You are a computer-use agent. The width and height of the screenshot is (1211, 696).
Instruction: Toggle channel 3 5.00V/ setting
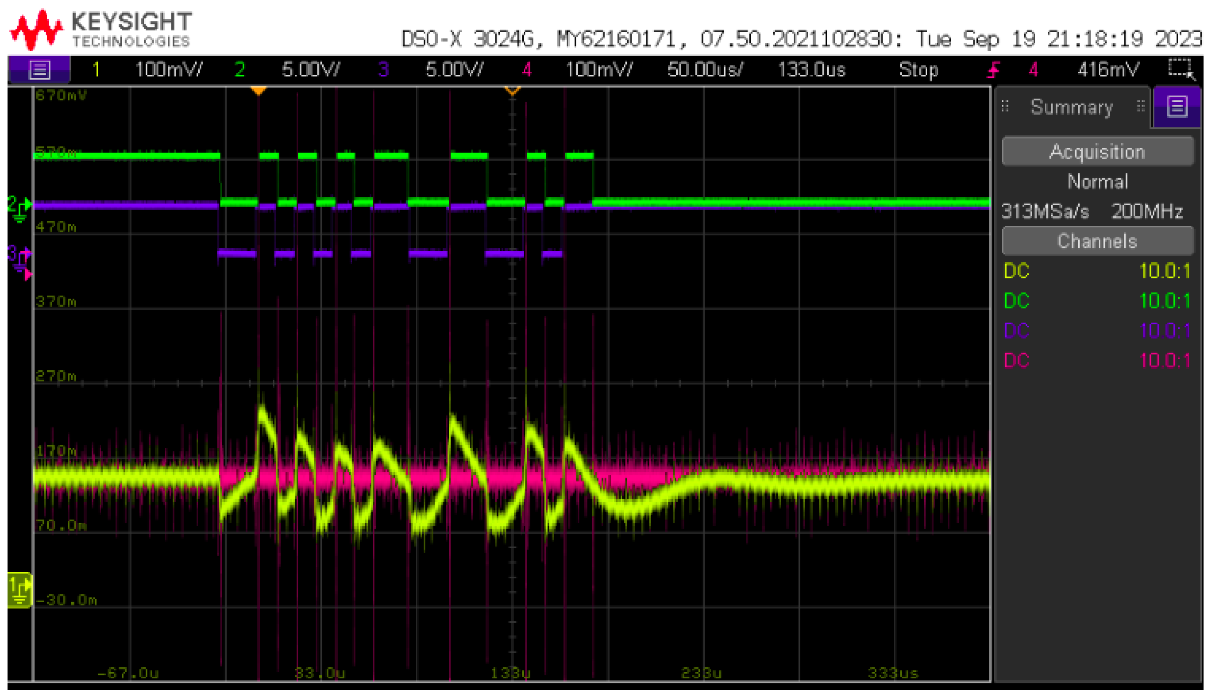coord(454,70)
